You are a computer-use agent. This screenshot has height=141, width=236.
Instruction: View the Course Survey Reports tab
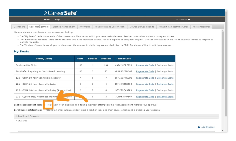142,27
